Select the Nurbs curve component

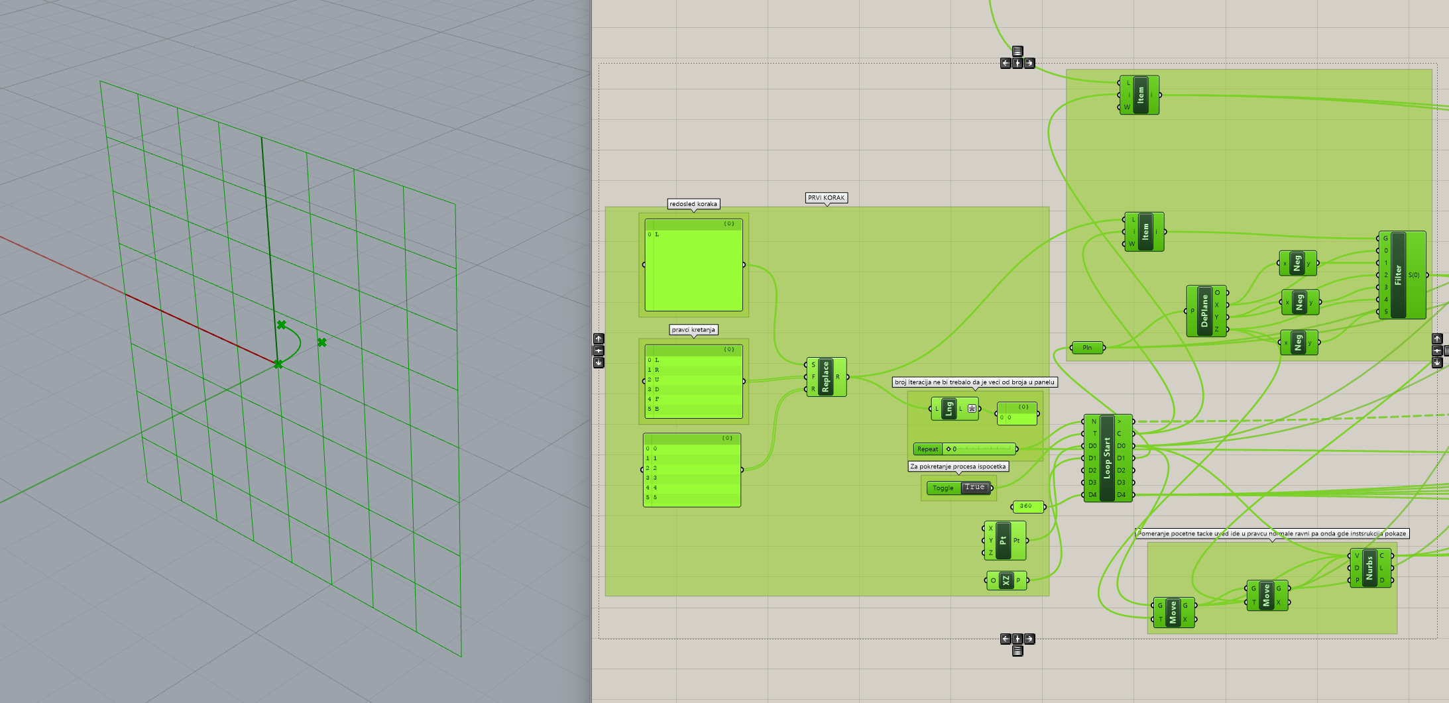click(x=1369, y=568)
